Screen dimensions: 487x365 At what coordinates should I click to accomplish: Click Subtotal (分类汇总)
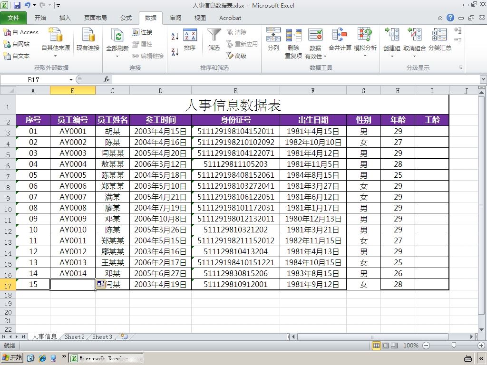[440, 39]
